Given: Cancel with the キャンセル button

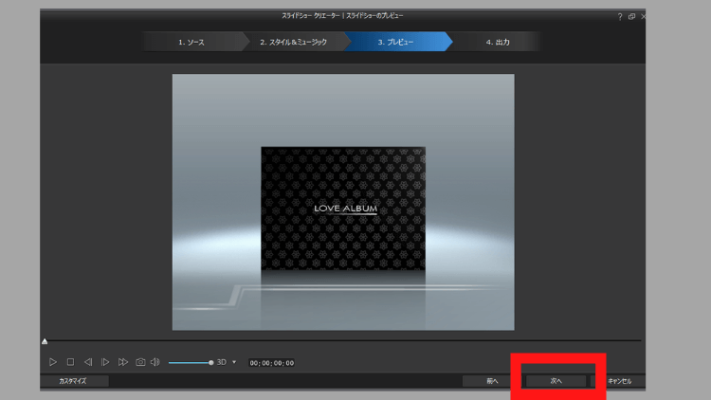Looking at the screenshot, I should pos(618,381).
